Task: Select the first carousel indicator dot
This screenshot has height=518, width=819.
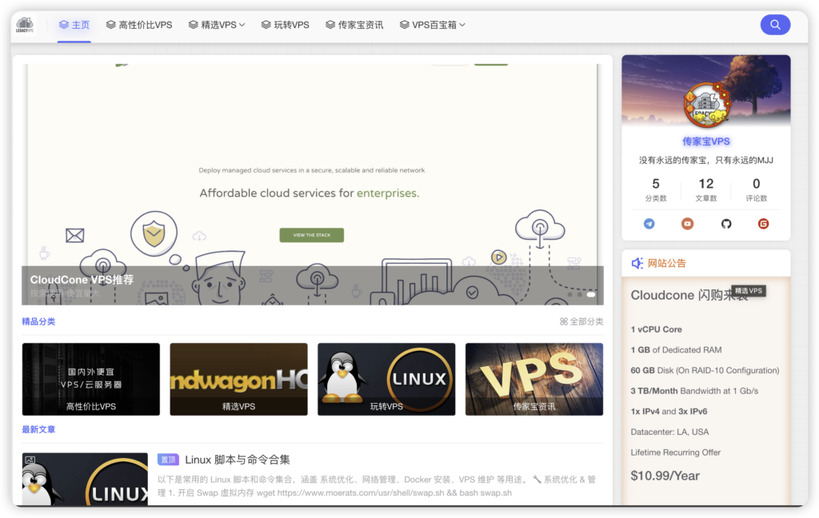Action: (x=569, y=294)
